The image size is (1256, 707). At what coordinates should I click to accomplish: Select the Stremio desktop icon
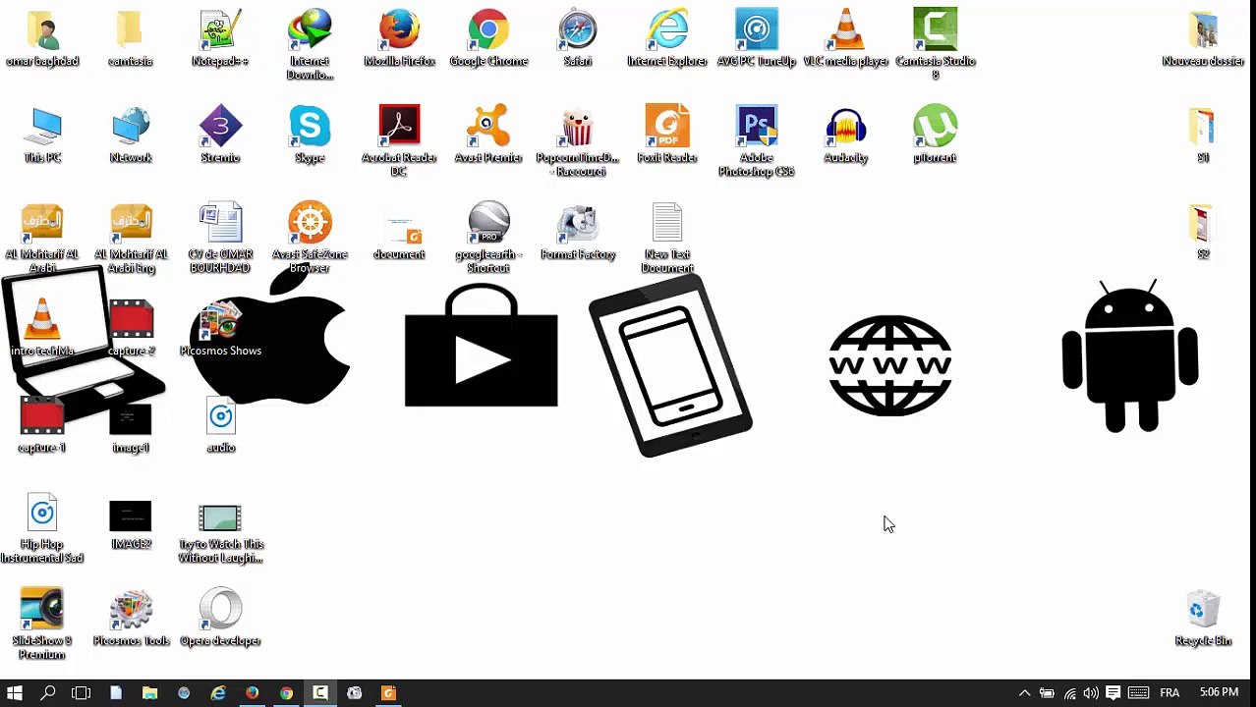click(x=220, y=128)
